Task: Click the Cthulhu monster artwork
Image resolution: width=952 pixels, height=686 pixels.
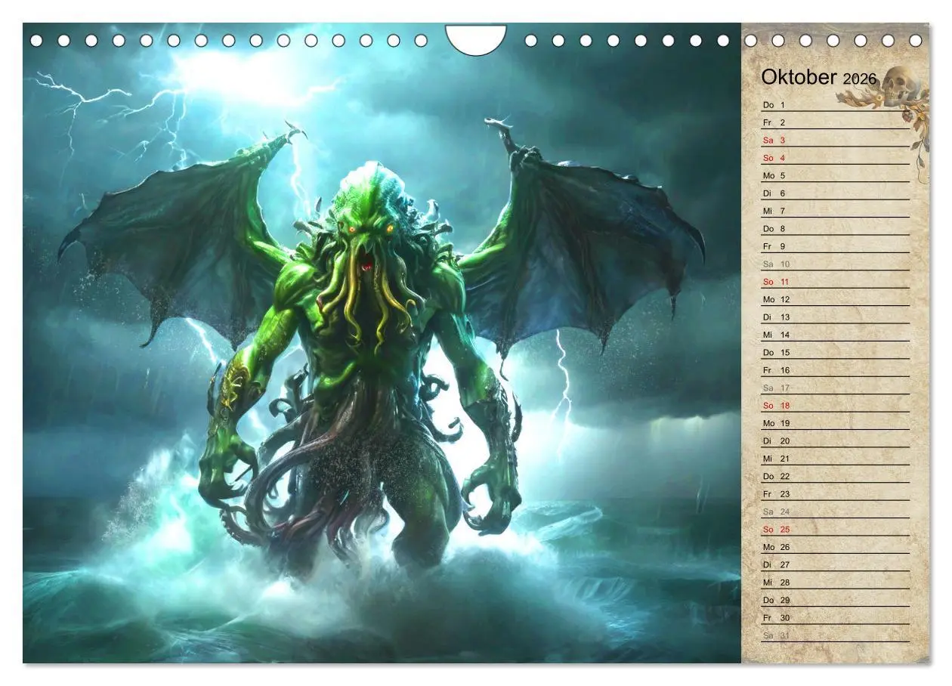Action: click(382, 343)
